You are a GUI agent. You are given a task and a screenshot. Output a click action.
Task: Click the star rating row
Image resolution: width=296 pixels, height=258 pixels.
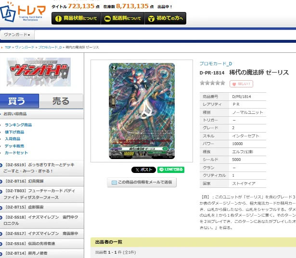coord(212,83)
